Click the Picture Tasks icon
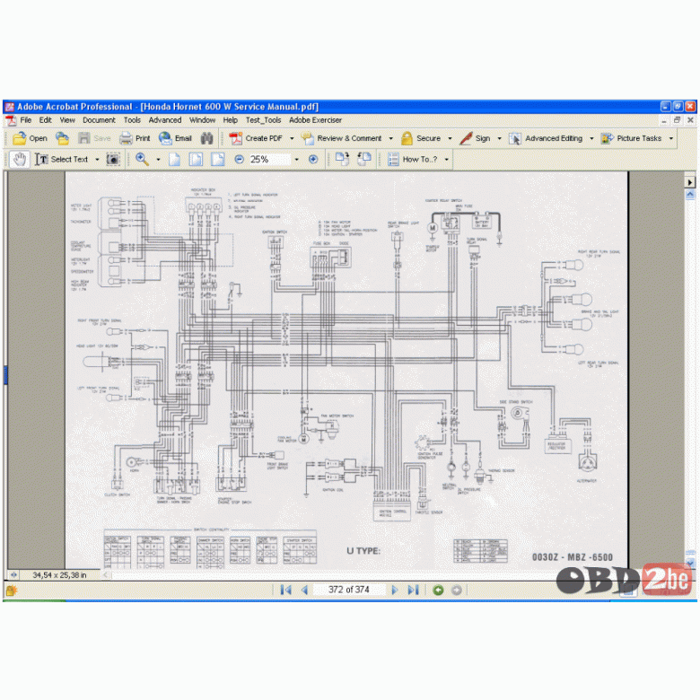 (607, 138)
